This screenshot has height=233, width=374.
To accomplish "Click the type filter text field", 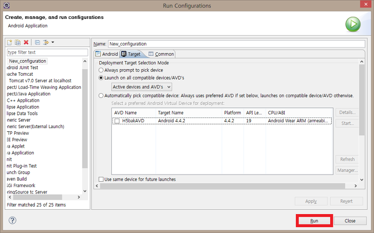I will click(x=48, y=52).
